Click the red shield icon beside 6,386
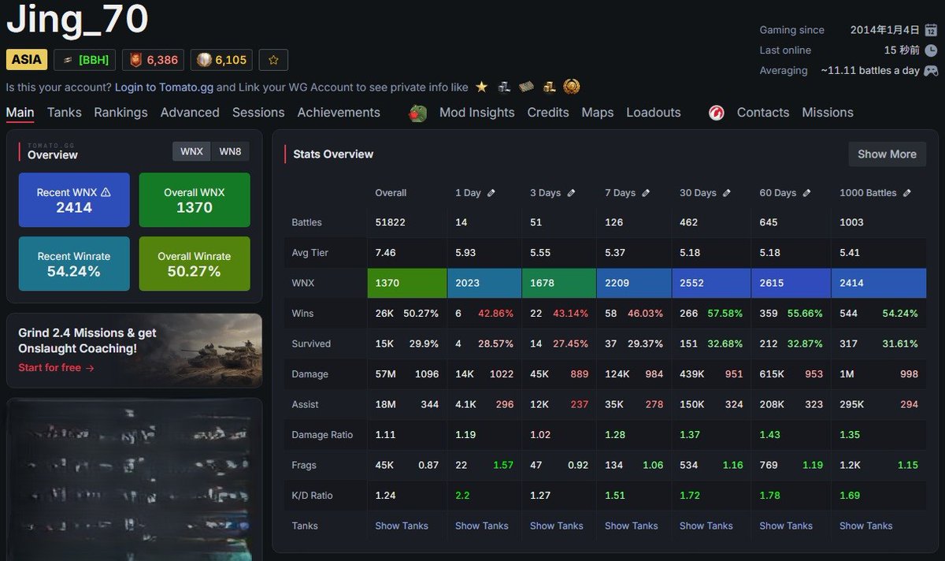 click(136, 60)
